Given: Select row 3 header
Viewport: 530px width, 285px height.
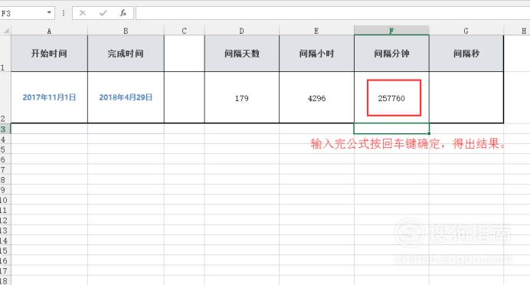Looking at the screenshot, I should pos(5,129).
